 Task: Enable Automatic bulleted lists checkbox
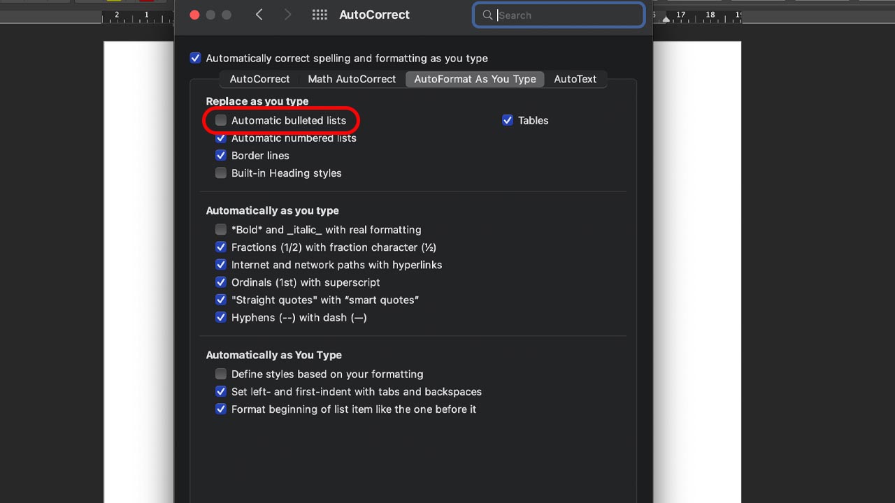tap(221, 120)
